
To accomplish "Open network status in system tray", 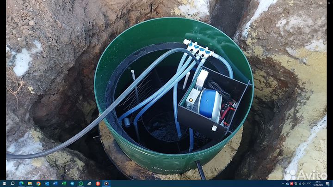I will point(300,183).
